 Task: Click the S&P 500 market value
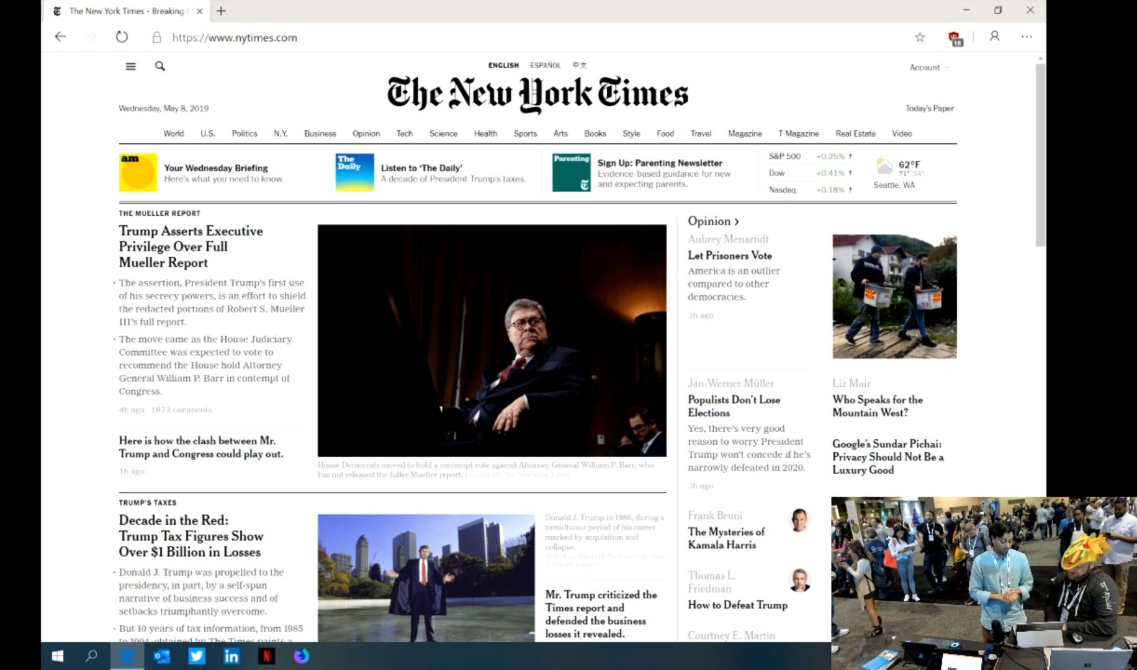pyautogui.click(x=834, y=156)
